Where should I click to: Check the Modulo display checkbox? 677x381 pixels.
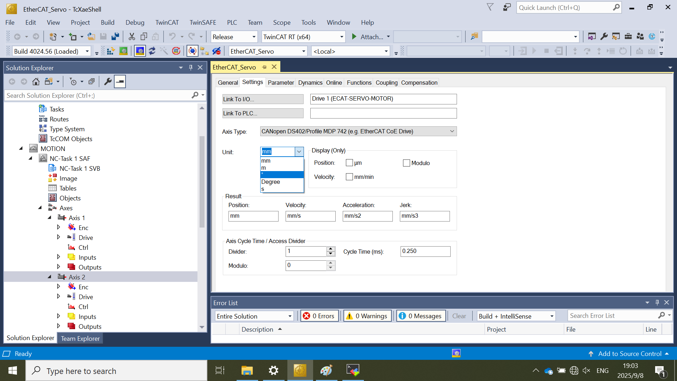tap(407, 163)
